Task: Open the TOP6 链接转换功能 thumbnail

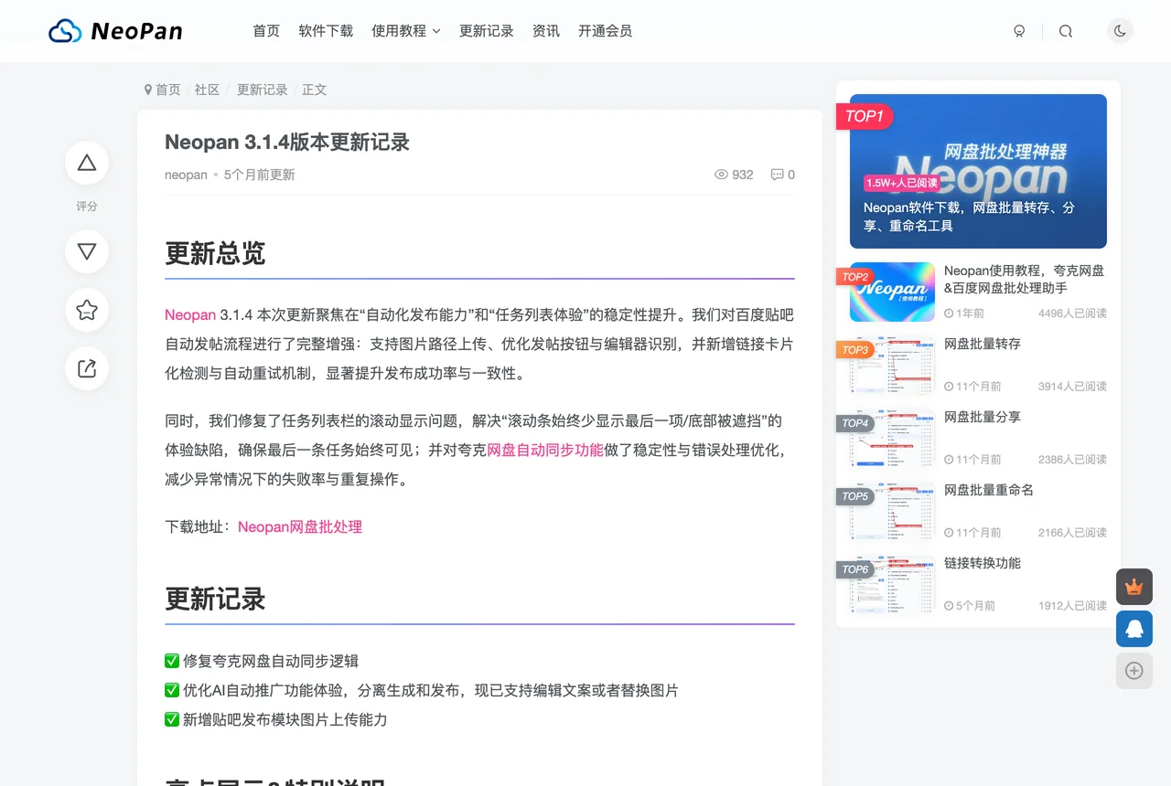Action: pyautogui.click(x=892, y=585)
